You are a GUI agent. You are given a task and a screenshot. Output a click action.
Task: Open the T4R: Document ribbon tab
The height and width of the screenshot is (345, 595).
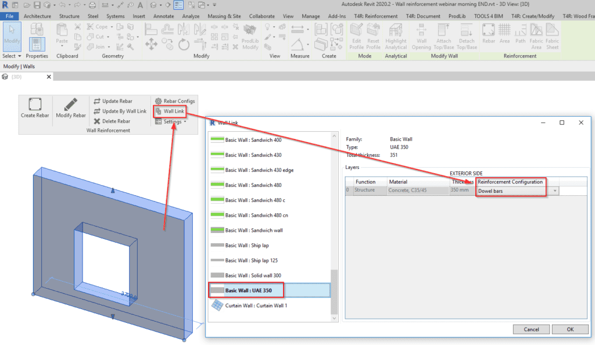423,16
